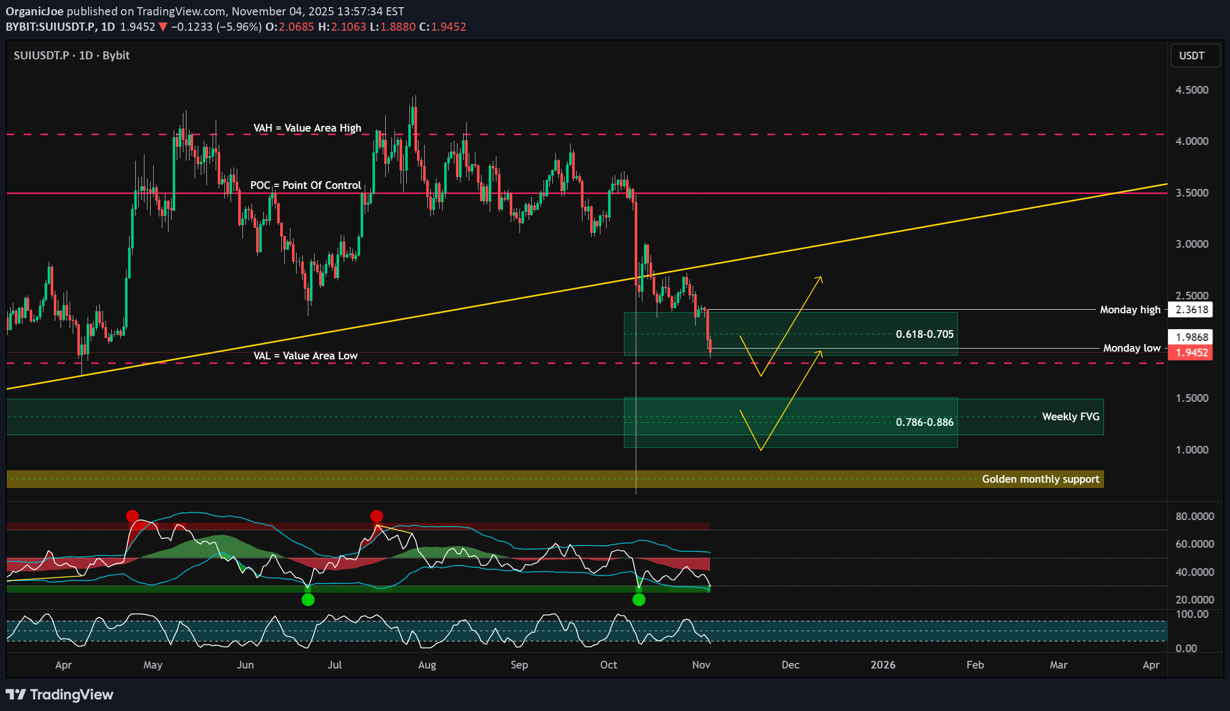The image size is (1230, 711).
Task: Click the upper yellow arrow head tip
Action: coord(821,277)
